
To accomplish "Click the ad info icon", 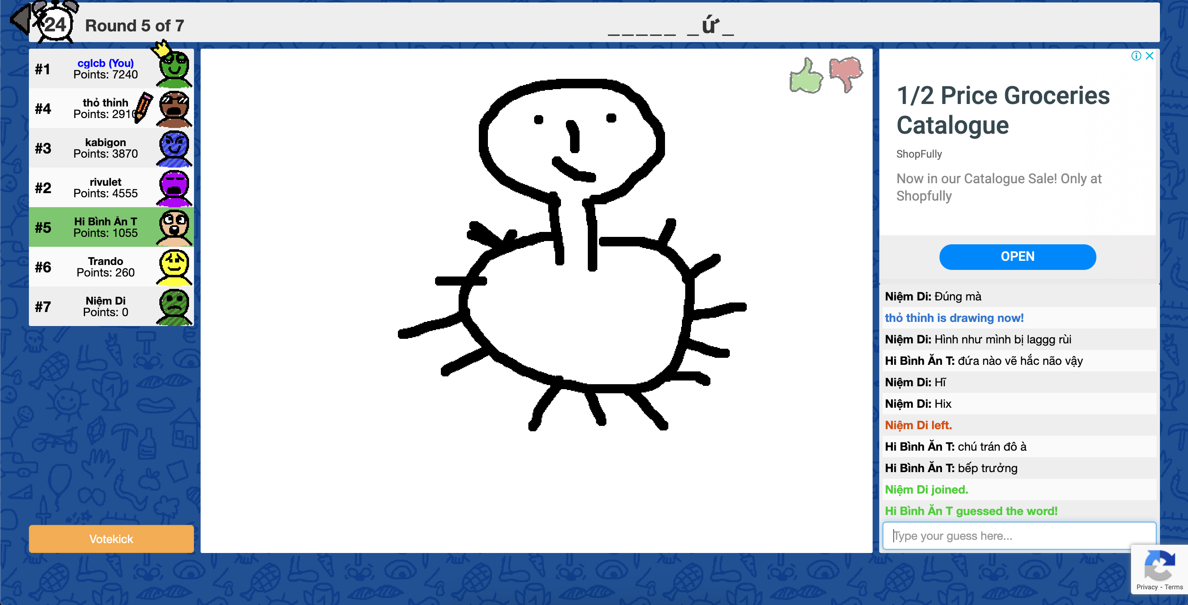I will point(1136,56).
